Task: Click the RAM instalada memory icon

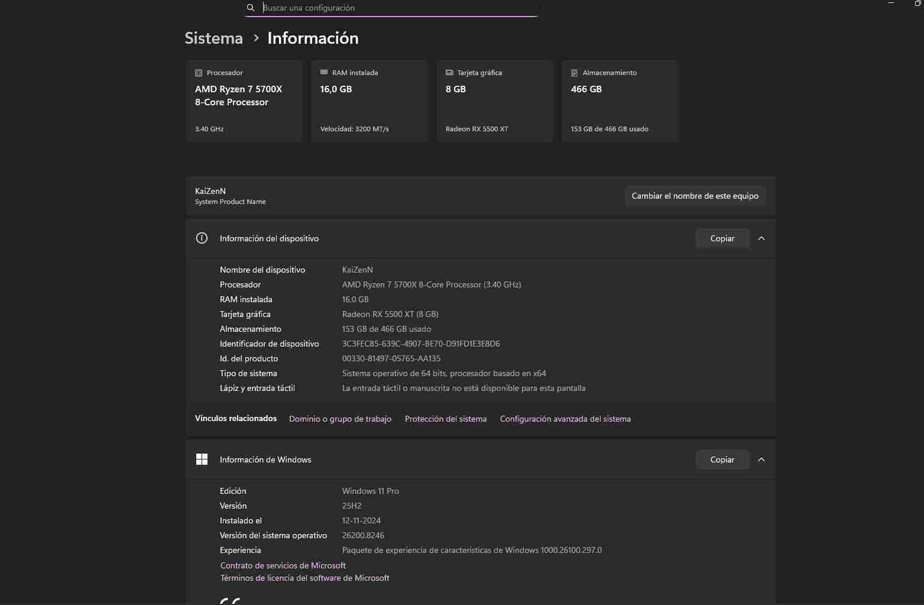Action: click(x=323, y=72)
